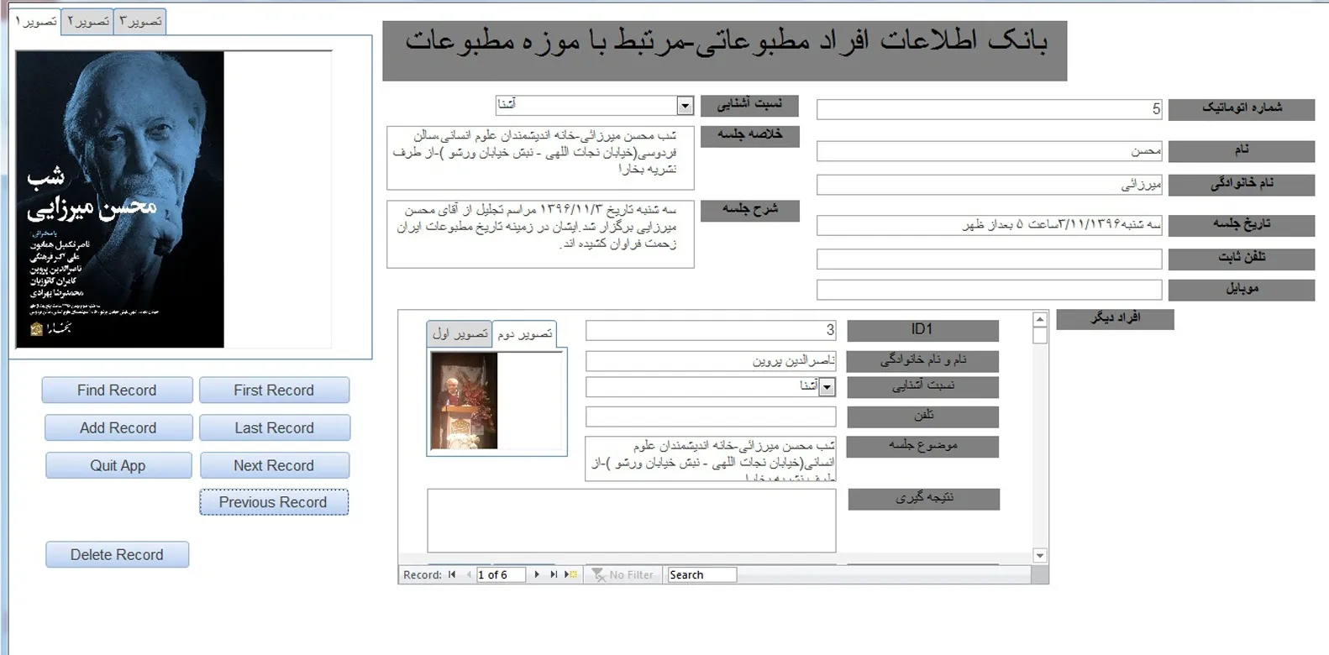Click the موبایل input field
1329x655 pixels.
pos(989,290)
